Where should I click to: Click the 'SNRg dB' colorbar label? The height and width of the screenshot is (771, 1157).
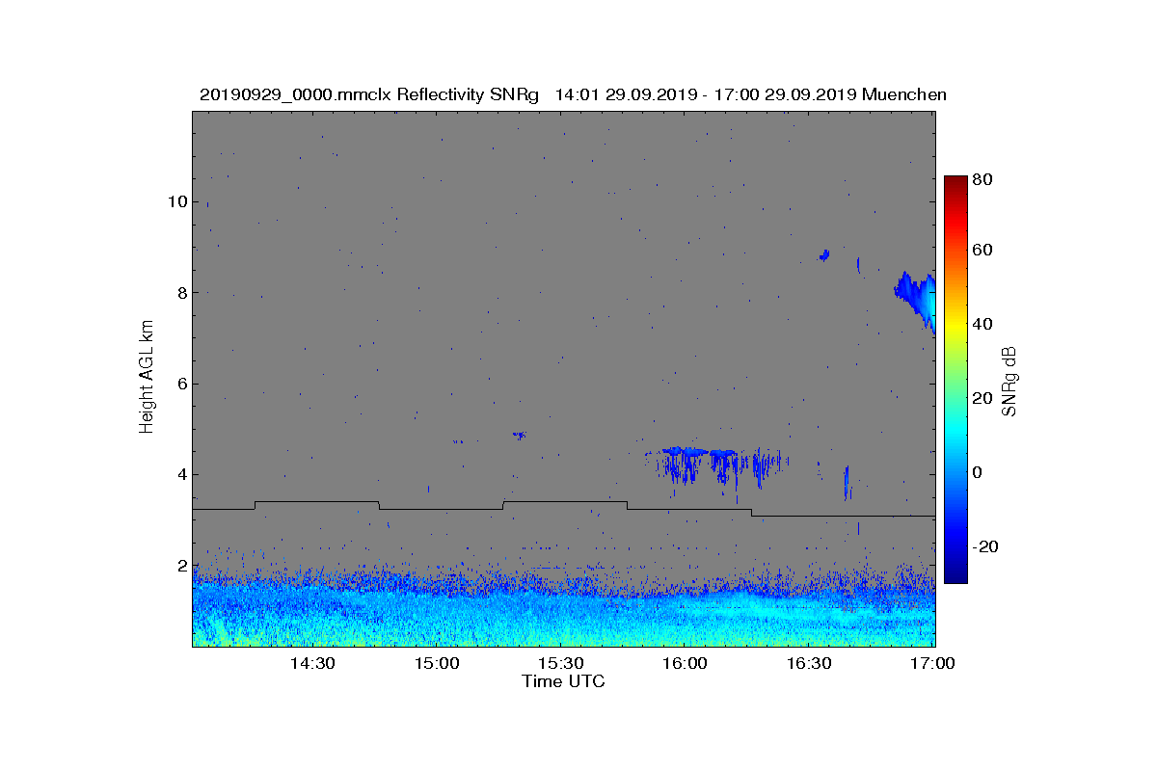pyautogui.click(x=1010, y=381)
